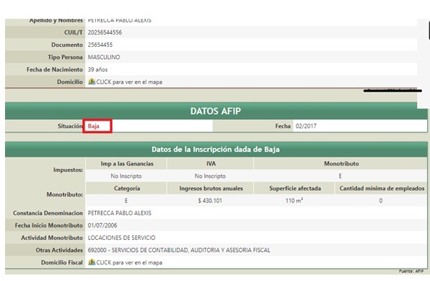This screenshot has height=281, width=430.
Task: Click the 'Situación' field label
Action: (x=70, y=126)
